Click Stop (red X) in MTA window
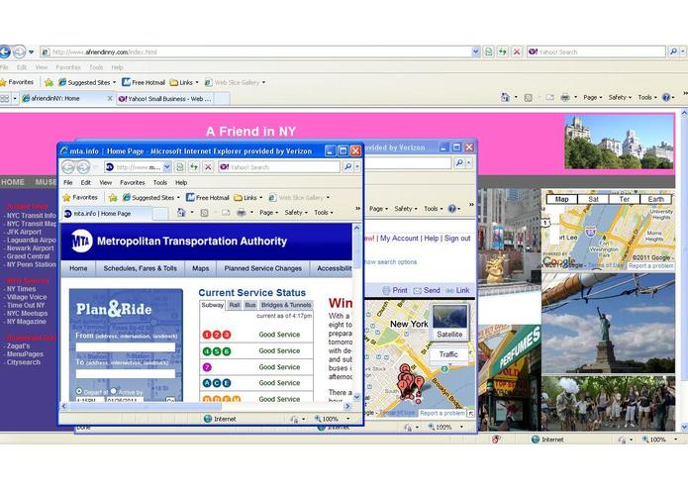 pos(209,167)
